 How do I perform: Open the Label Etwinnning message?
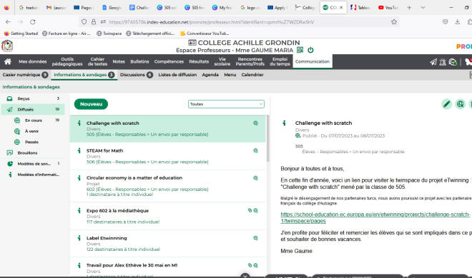(x=167, y=243)
